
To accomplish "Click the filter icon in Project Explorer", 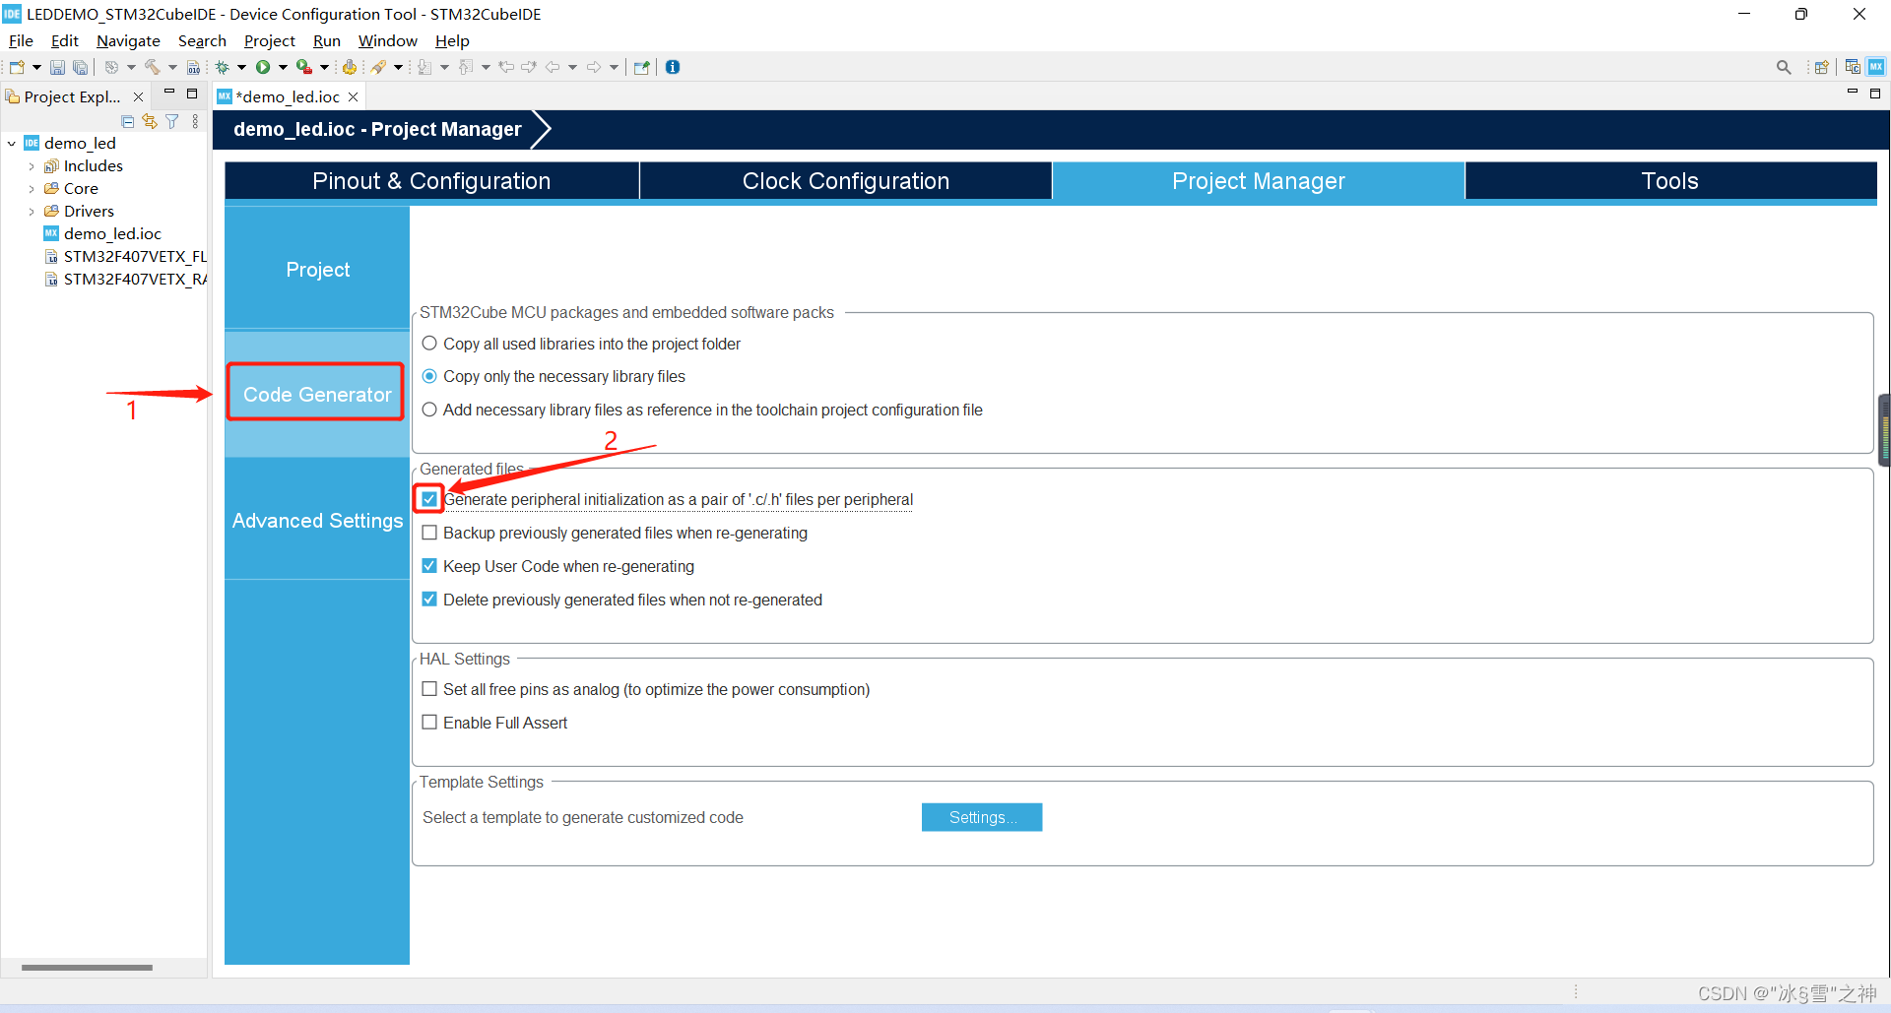I will [x=172, y=121].
